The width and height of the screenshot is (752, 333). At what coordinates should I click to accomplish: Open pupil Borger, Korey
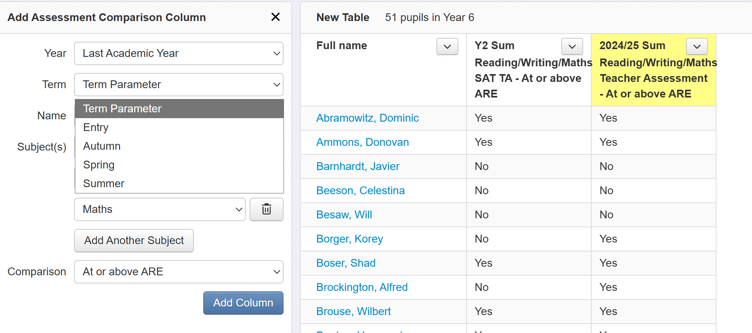tap(349, 239)
